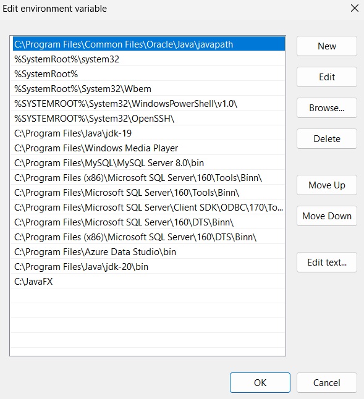Select the plain %SystemRoot% entry
The width and height of the screenshot is (364, 399).
pos(149,73)
